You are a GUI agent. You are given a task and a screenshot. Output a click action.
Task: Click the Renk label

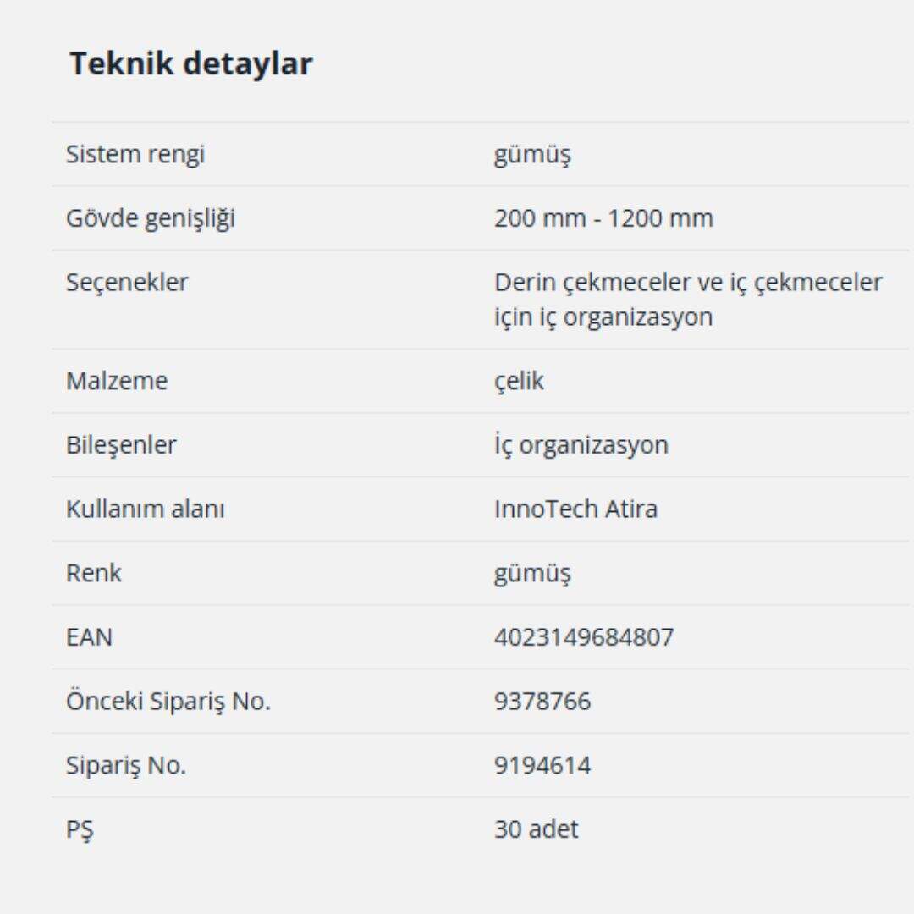click(94, 573)
